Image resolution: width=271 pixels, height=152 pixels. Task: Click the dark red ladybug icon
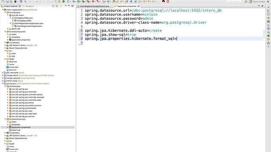point(163,1)
